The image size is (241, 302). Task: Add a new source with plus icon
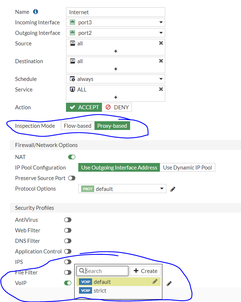[116, 51]
